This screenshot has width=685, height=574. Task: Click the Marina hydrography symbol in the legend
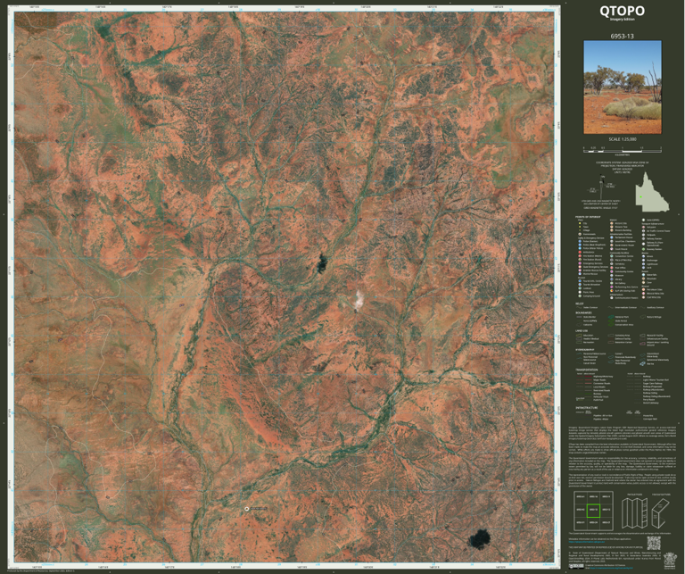(x=642, y=363)
